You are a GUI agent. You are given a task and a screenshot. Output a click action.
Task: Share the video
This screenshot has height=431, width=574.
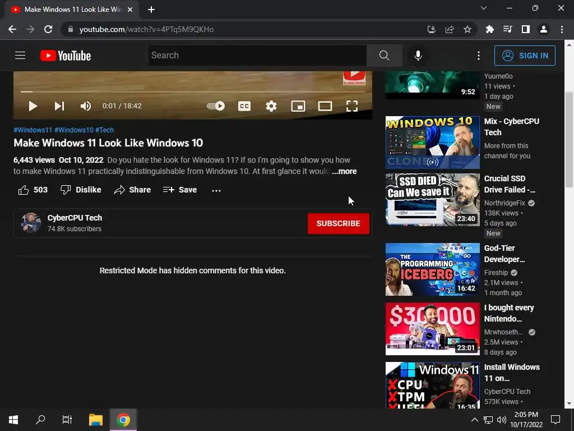[132, 190]
